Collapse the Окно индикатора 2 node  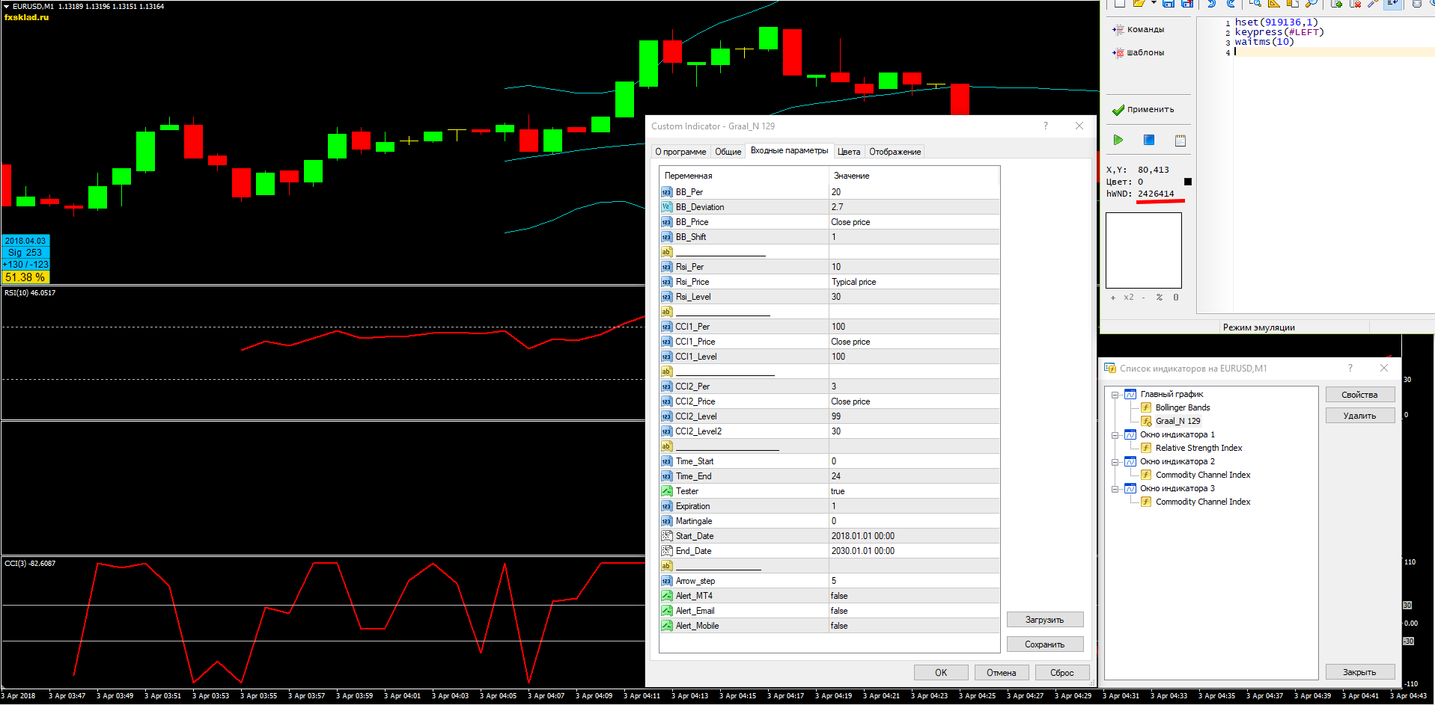[x=1115, y=462]
